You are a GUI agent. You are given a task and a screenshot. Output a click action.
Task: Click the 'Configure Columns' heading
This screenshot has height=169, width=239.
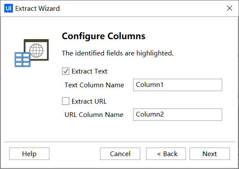click(104, 36)
